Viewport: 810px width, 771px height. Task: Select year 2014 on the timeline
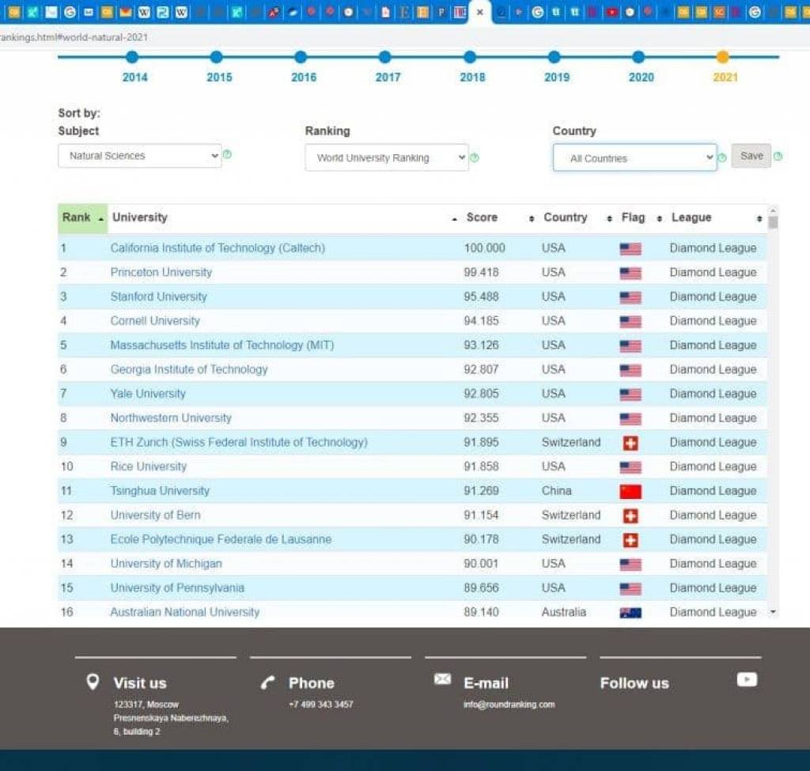pyautogui.click(x=132, y=57)
